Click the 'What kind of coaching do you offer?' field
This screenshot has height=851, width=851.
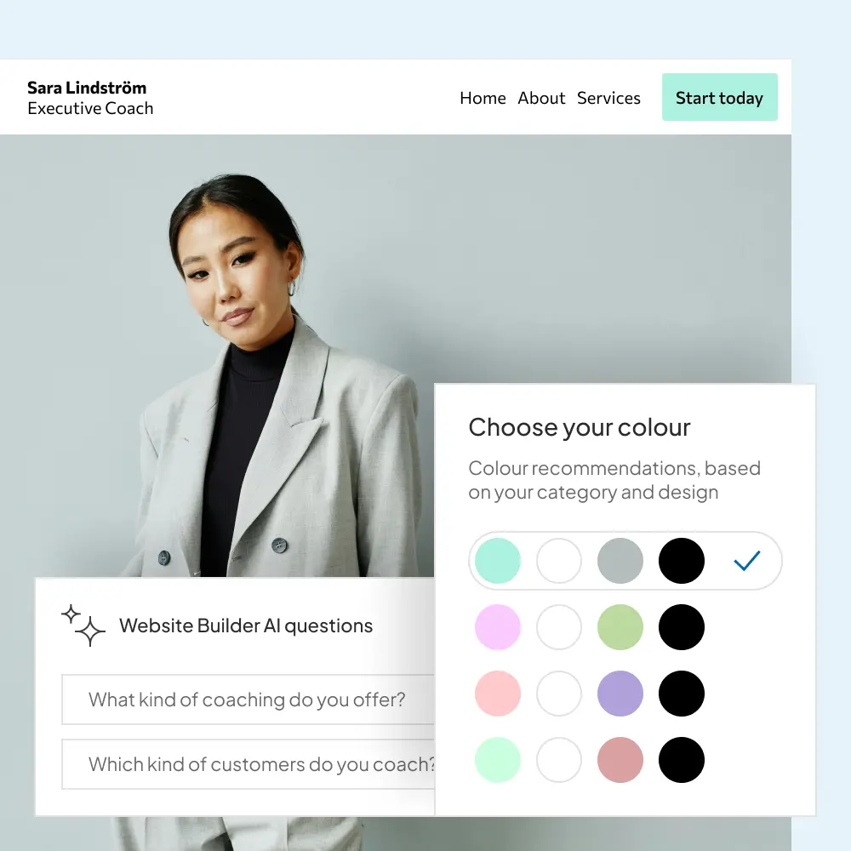248,700
